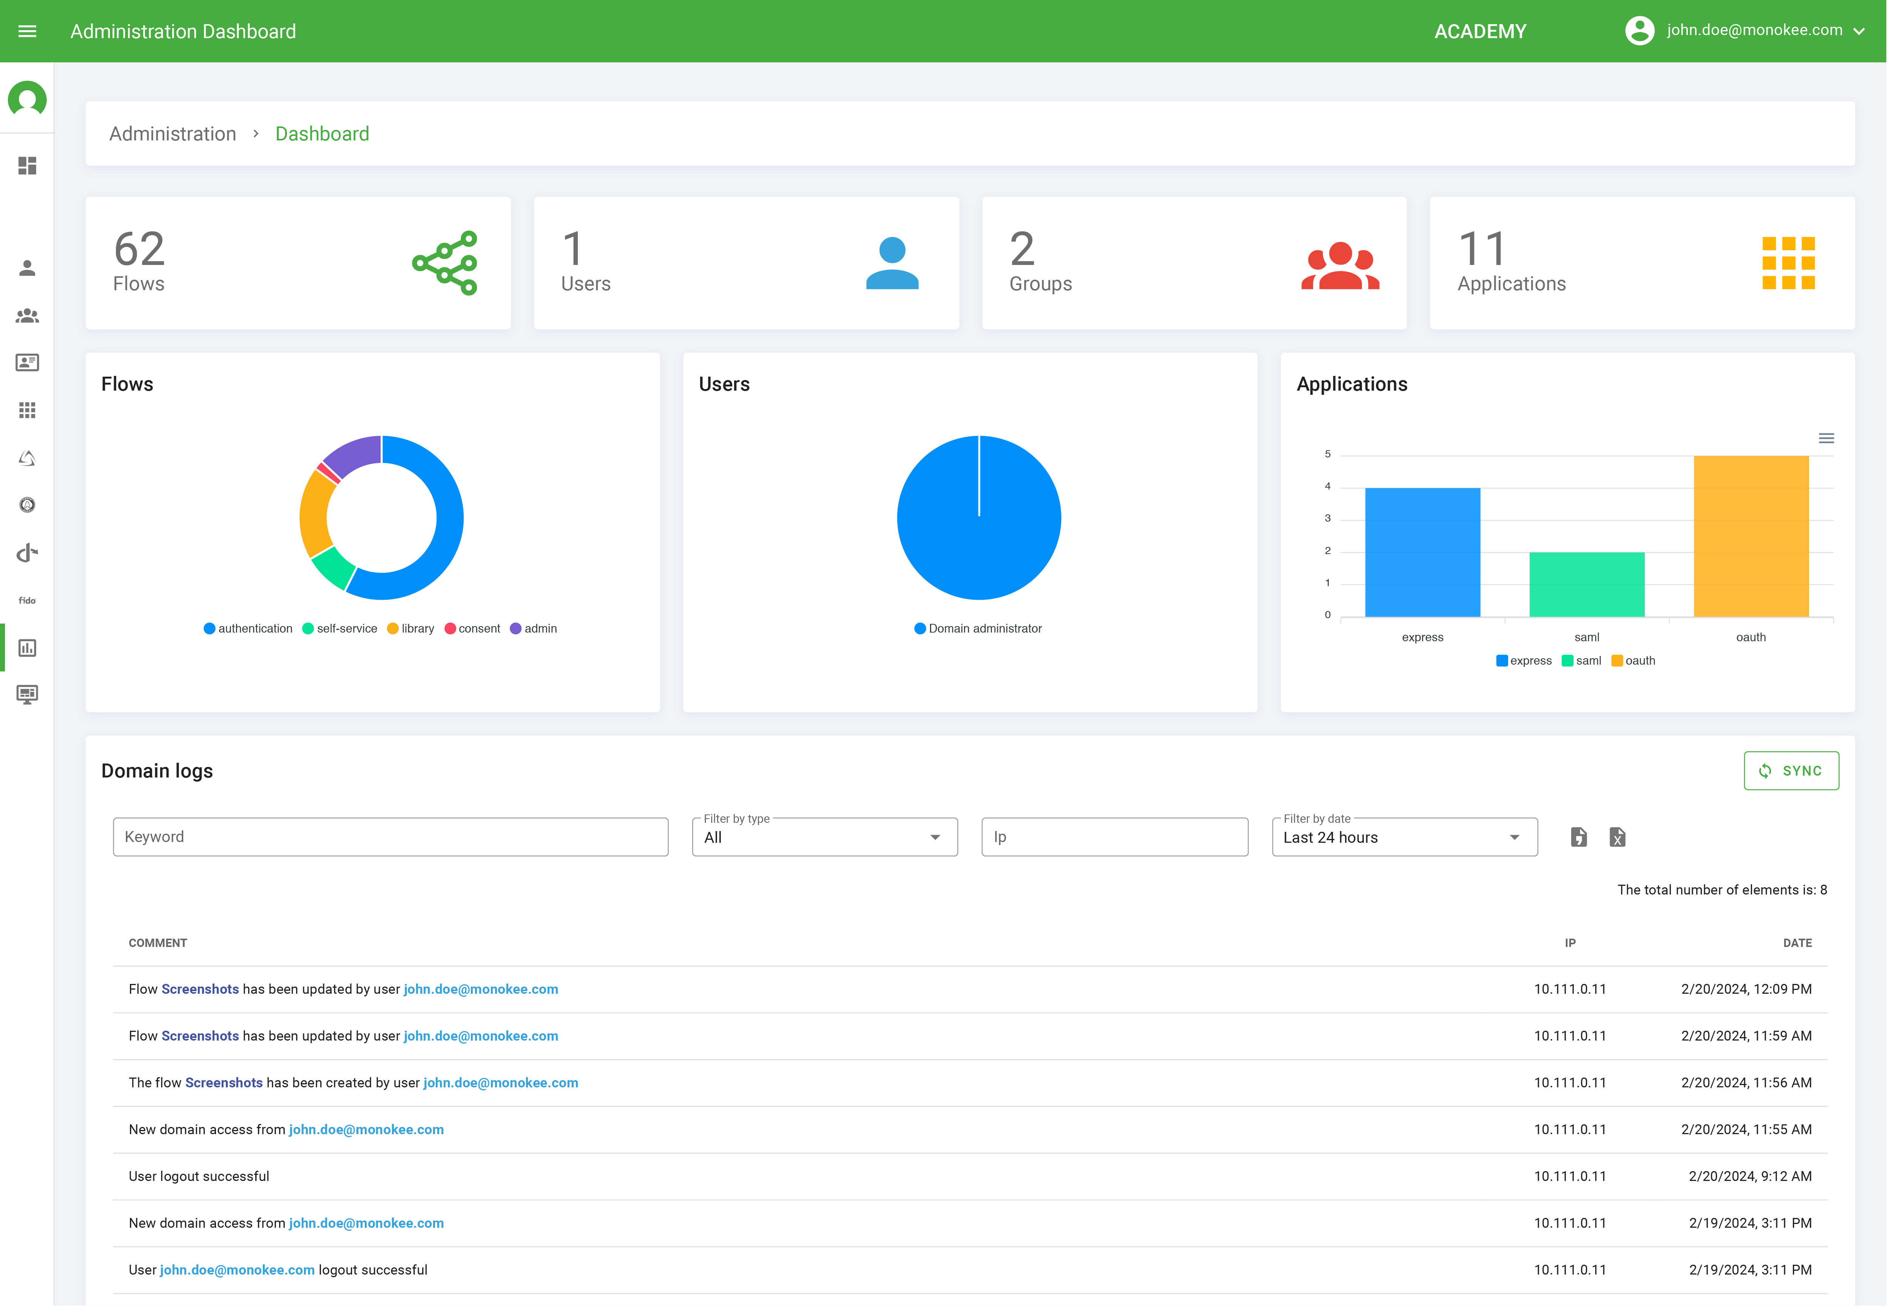
Task: Toggle the authentication legend item
Action: coord(248,628)
